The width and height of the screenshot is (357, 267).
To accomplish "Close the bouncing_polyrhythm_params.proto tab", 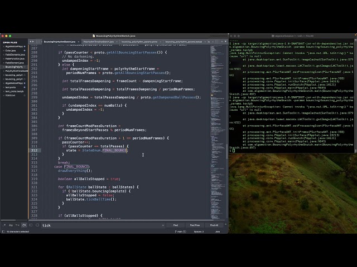I will tap(161, 42).
